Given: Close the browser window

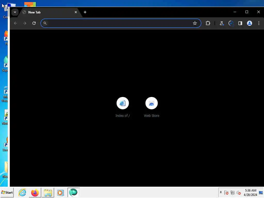Looking at the screenshot, I should (258, 12).
